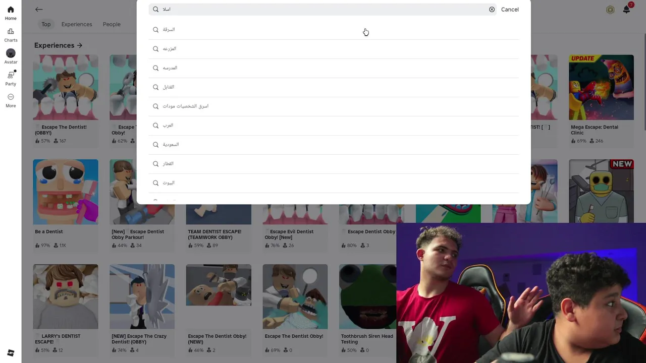646x363 pixels.
Task: Click the magnifier icon beside القنابل suggestion
Action: [x=155, y=87]
